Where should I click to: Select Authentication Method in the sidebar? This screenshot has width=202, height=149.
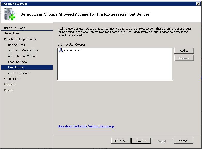pos(22,56)
